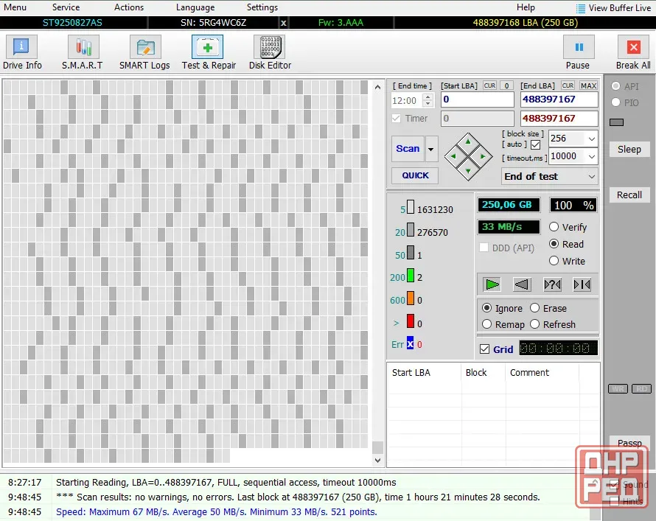Click the Recall button
Screen dimensions: 656x521
tap(629, 195)
